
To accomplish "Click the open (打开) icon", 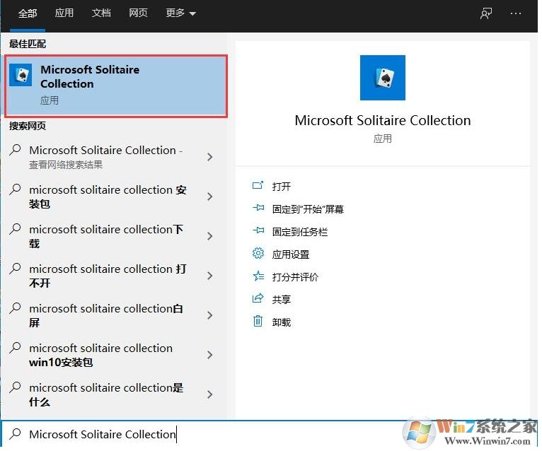I will point(258,186).
